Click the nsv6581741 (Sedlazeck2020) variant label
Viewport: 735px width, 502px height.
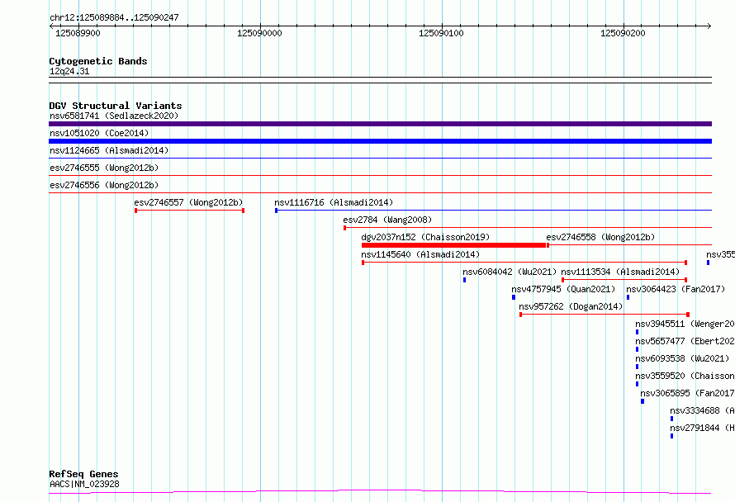[x=113, y=116]
